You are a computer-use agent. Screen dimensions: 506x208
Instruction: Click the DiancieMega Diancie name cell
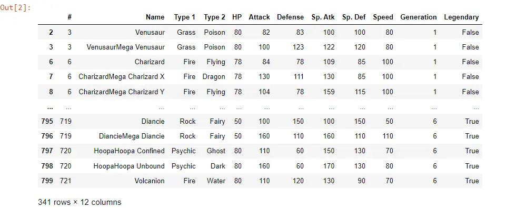(132, 136)
